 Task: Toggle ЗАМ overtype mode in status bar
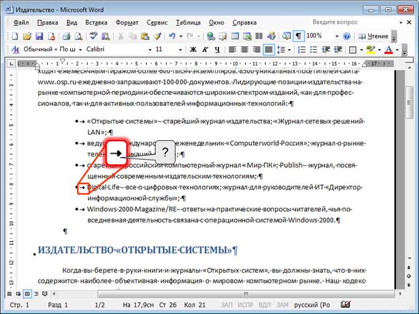[282, 305]
